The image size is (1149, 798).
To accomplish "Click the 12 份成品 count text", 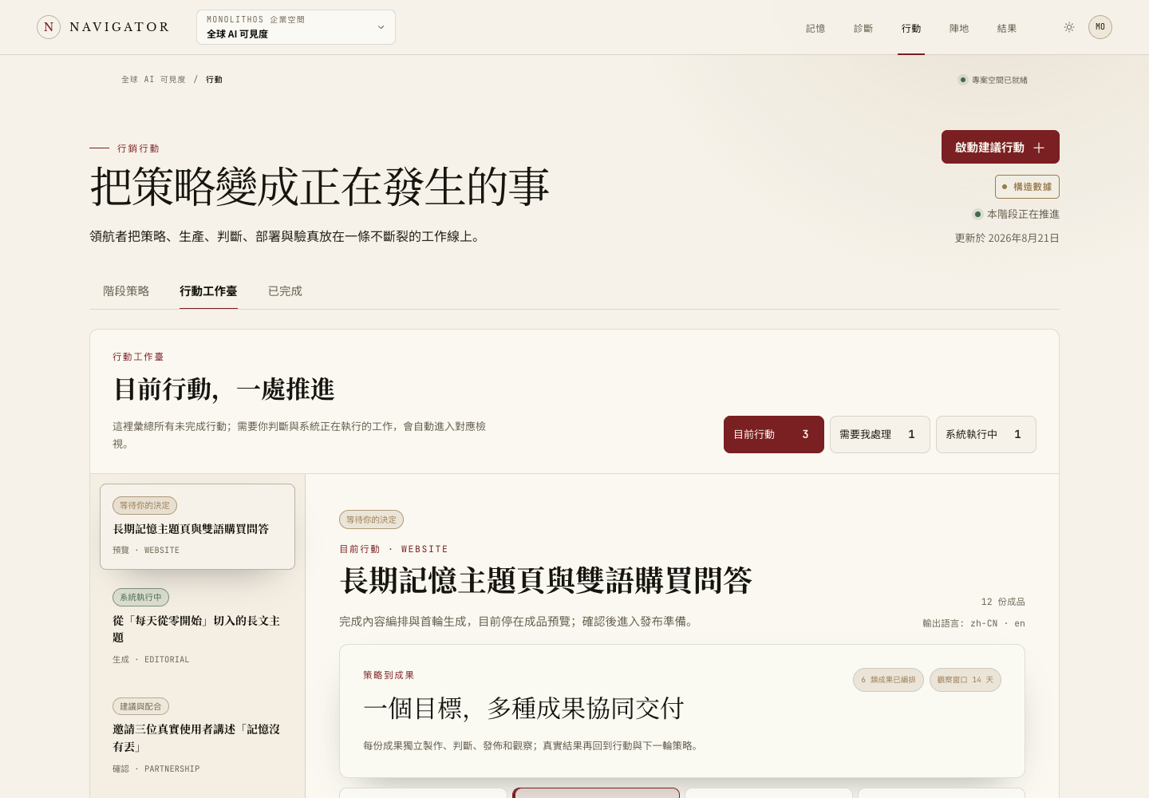I will point(1003,602).
